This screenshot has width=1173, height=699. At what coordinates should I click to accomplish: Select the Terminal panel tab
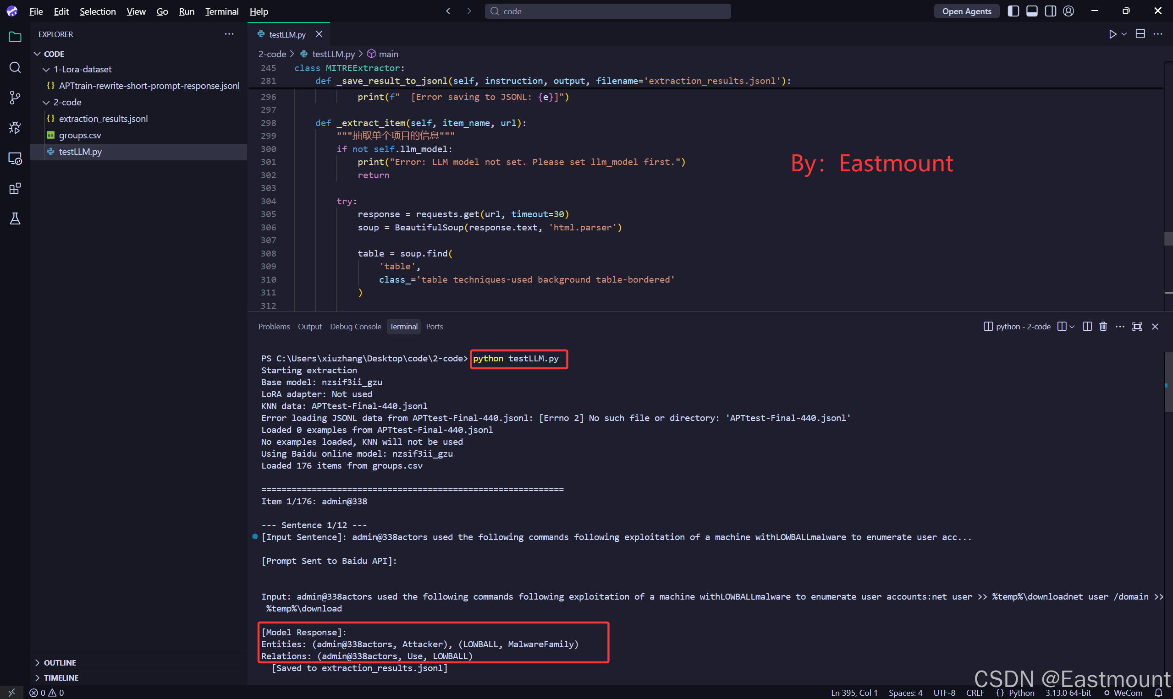403,327
